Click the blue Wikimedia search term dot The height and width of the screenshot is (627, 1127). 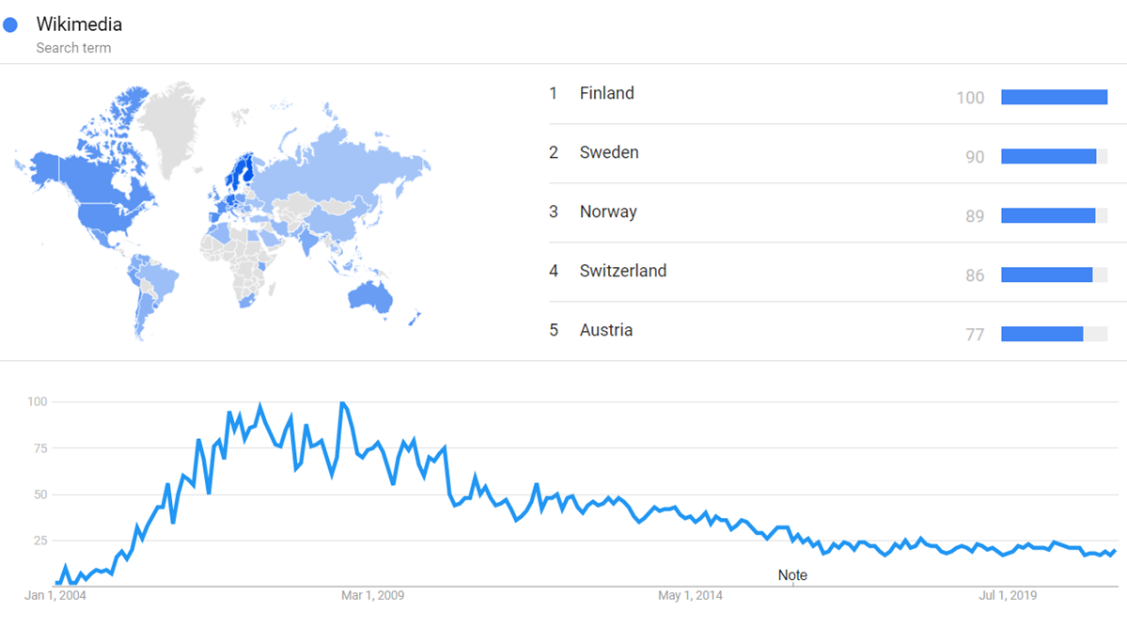click(11, 24)
